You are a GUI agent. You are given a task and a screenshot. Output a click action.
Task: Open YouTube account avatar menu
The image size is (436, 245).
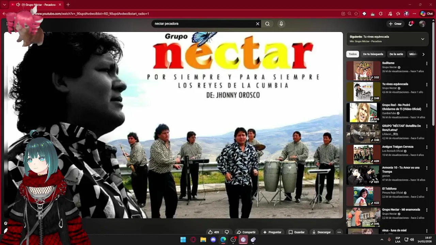422,24
